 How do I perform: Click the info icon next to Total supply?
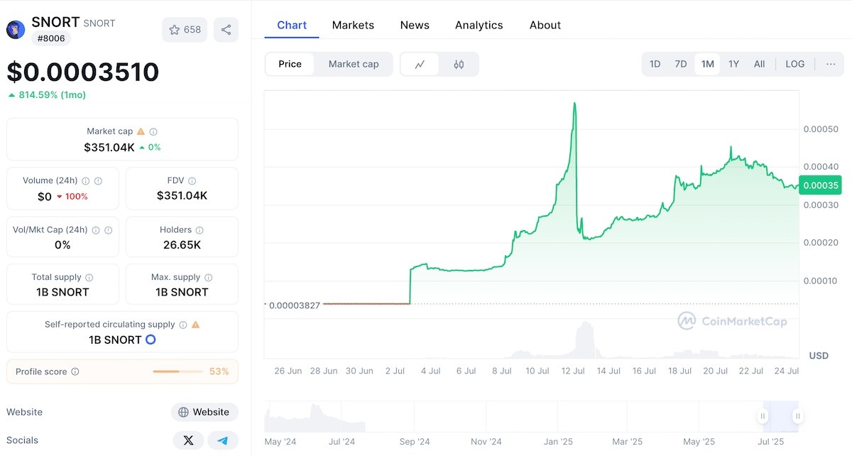click(89, 277)
